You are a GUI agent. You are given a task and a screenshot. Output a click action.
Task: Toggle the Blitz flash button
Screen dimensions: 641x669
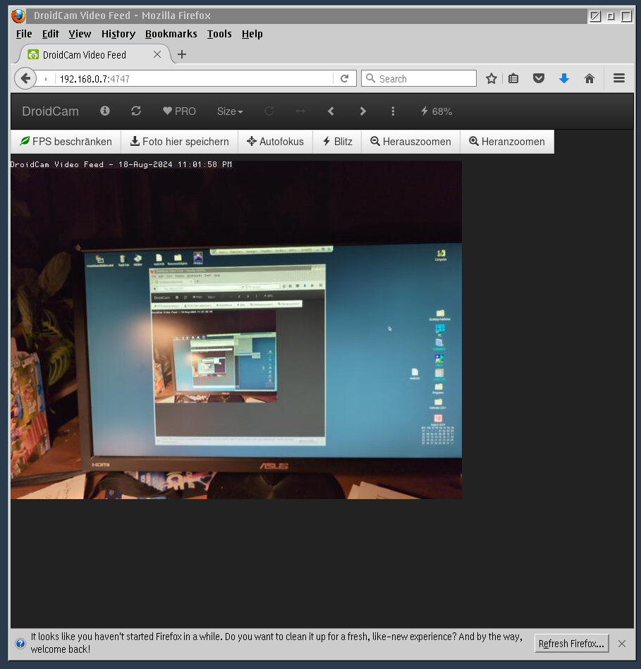pos(337,142)
